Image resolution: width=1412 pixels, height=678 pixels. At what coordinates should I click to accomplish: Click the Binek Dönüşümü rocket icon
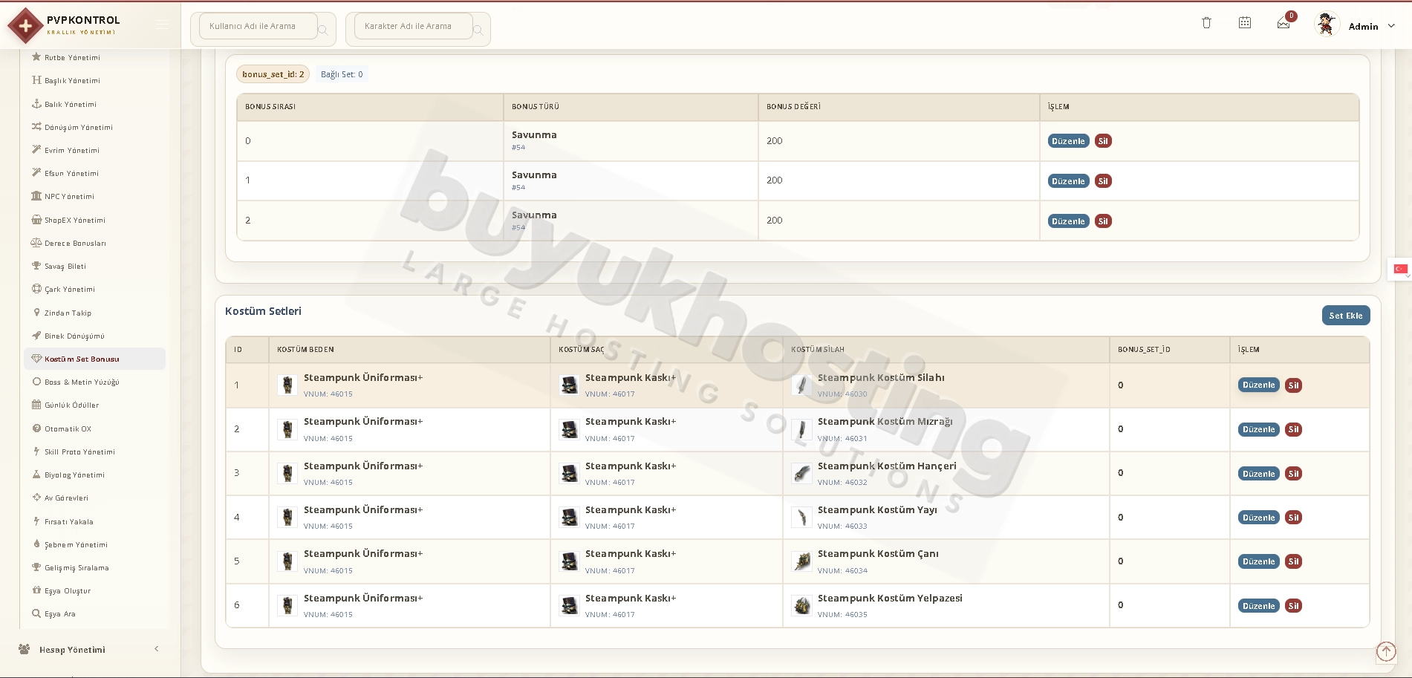[36, 336]
